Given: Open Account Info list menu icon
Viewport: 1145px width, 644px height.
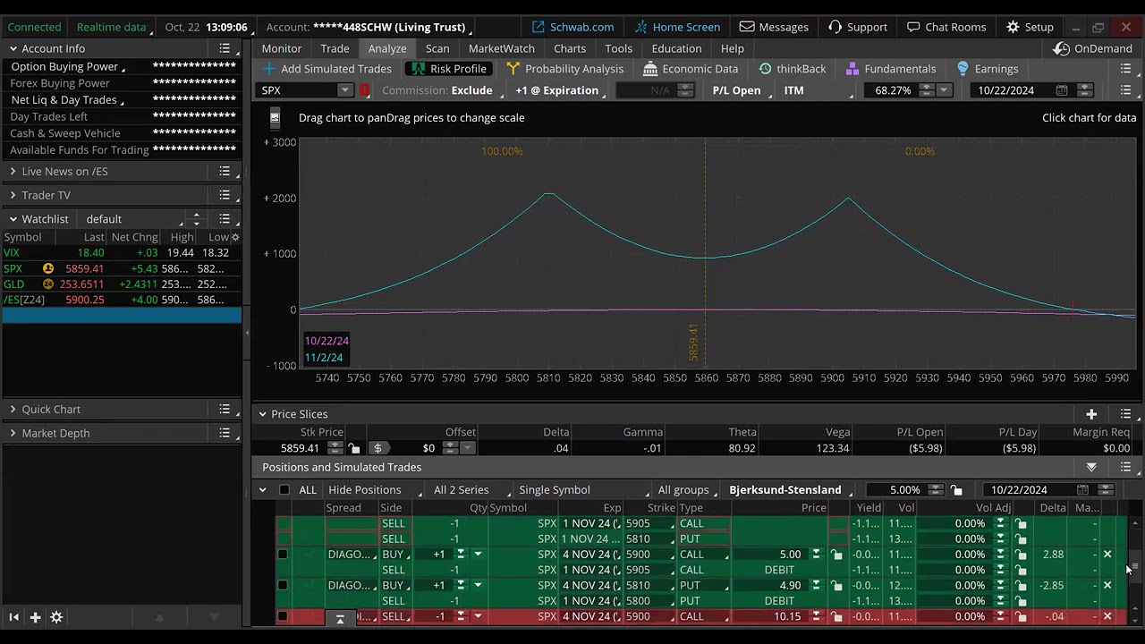Looking at the screenshot, I should click(x=225, y=48).
